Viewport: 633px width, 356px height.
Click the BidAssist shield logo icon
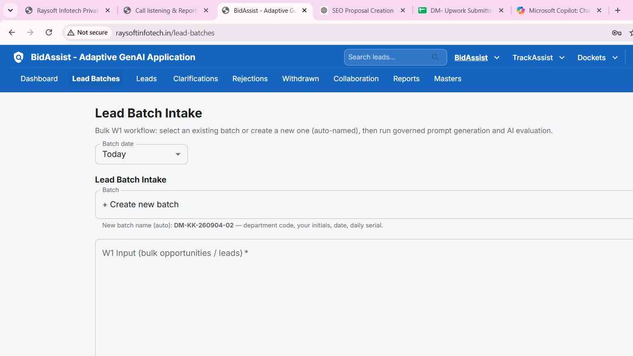19,57
